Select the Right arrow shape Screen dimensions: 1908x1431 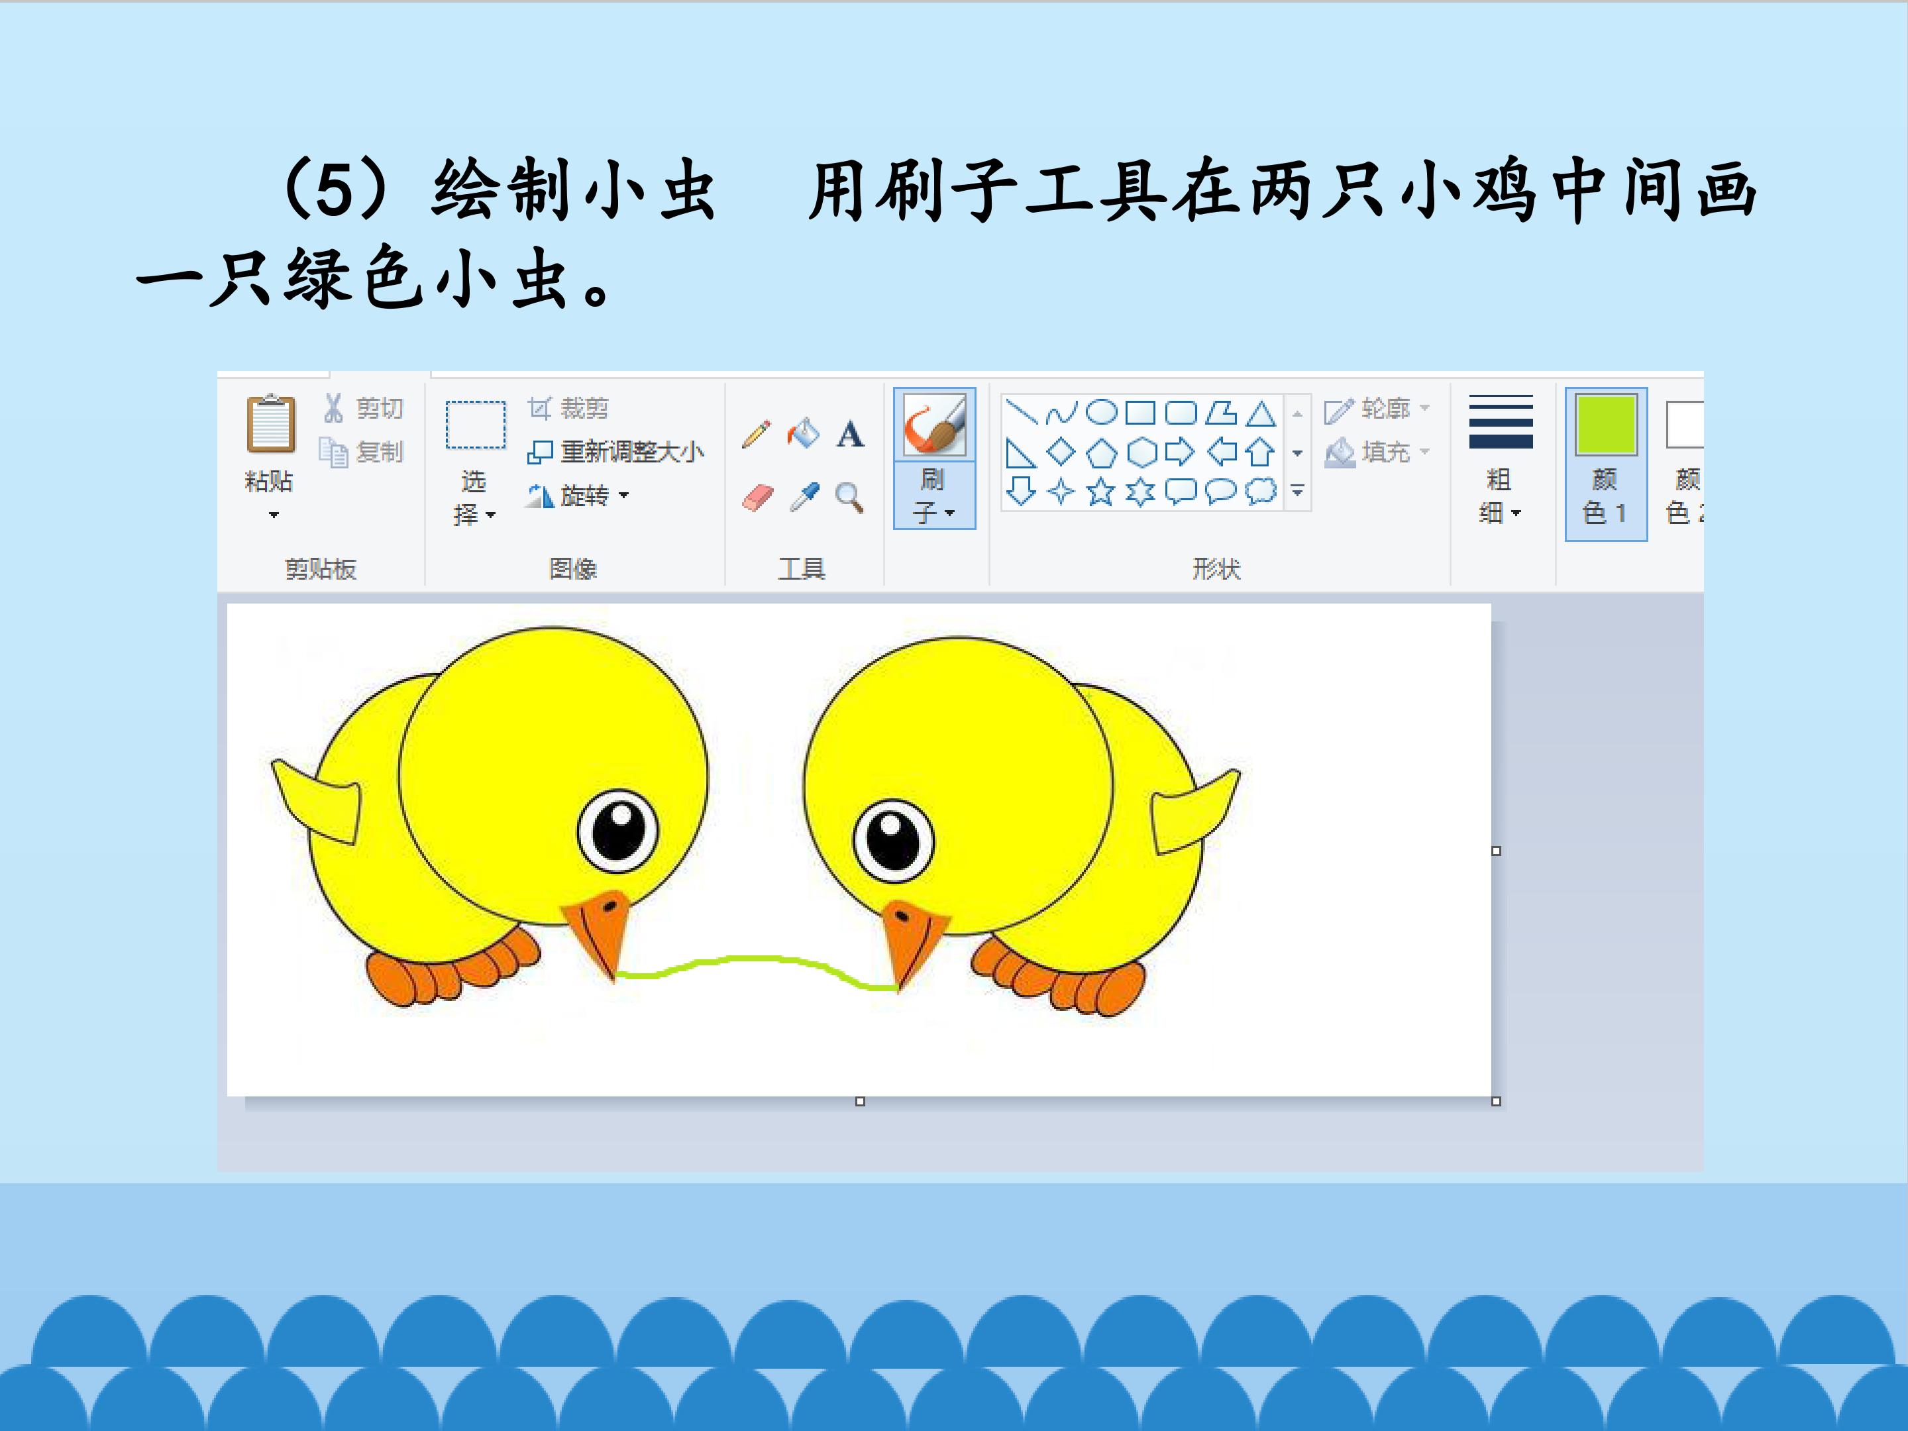click(1181, 452)
